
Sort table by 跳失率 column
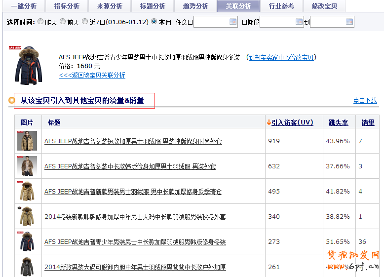point(338,122)
